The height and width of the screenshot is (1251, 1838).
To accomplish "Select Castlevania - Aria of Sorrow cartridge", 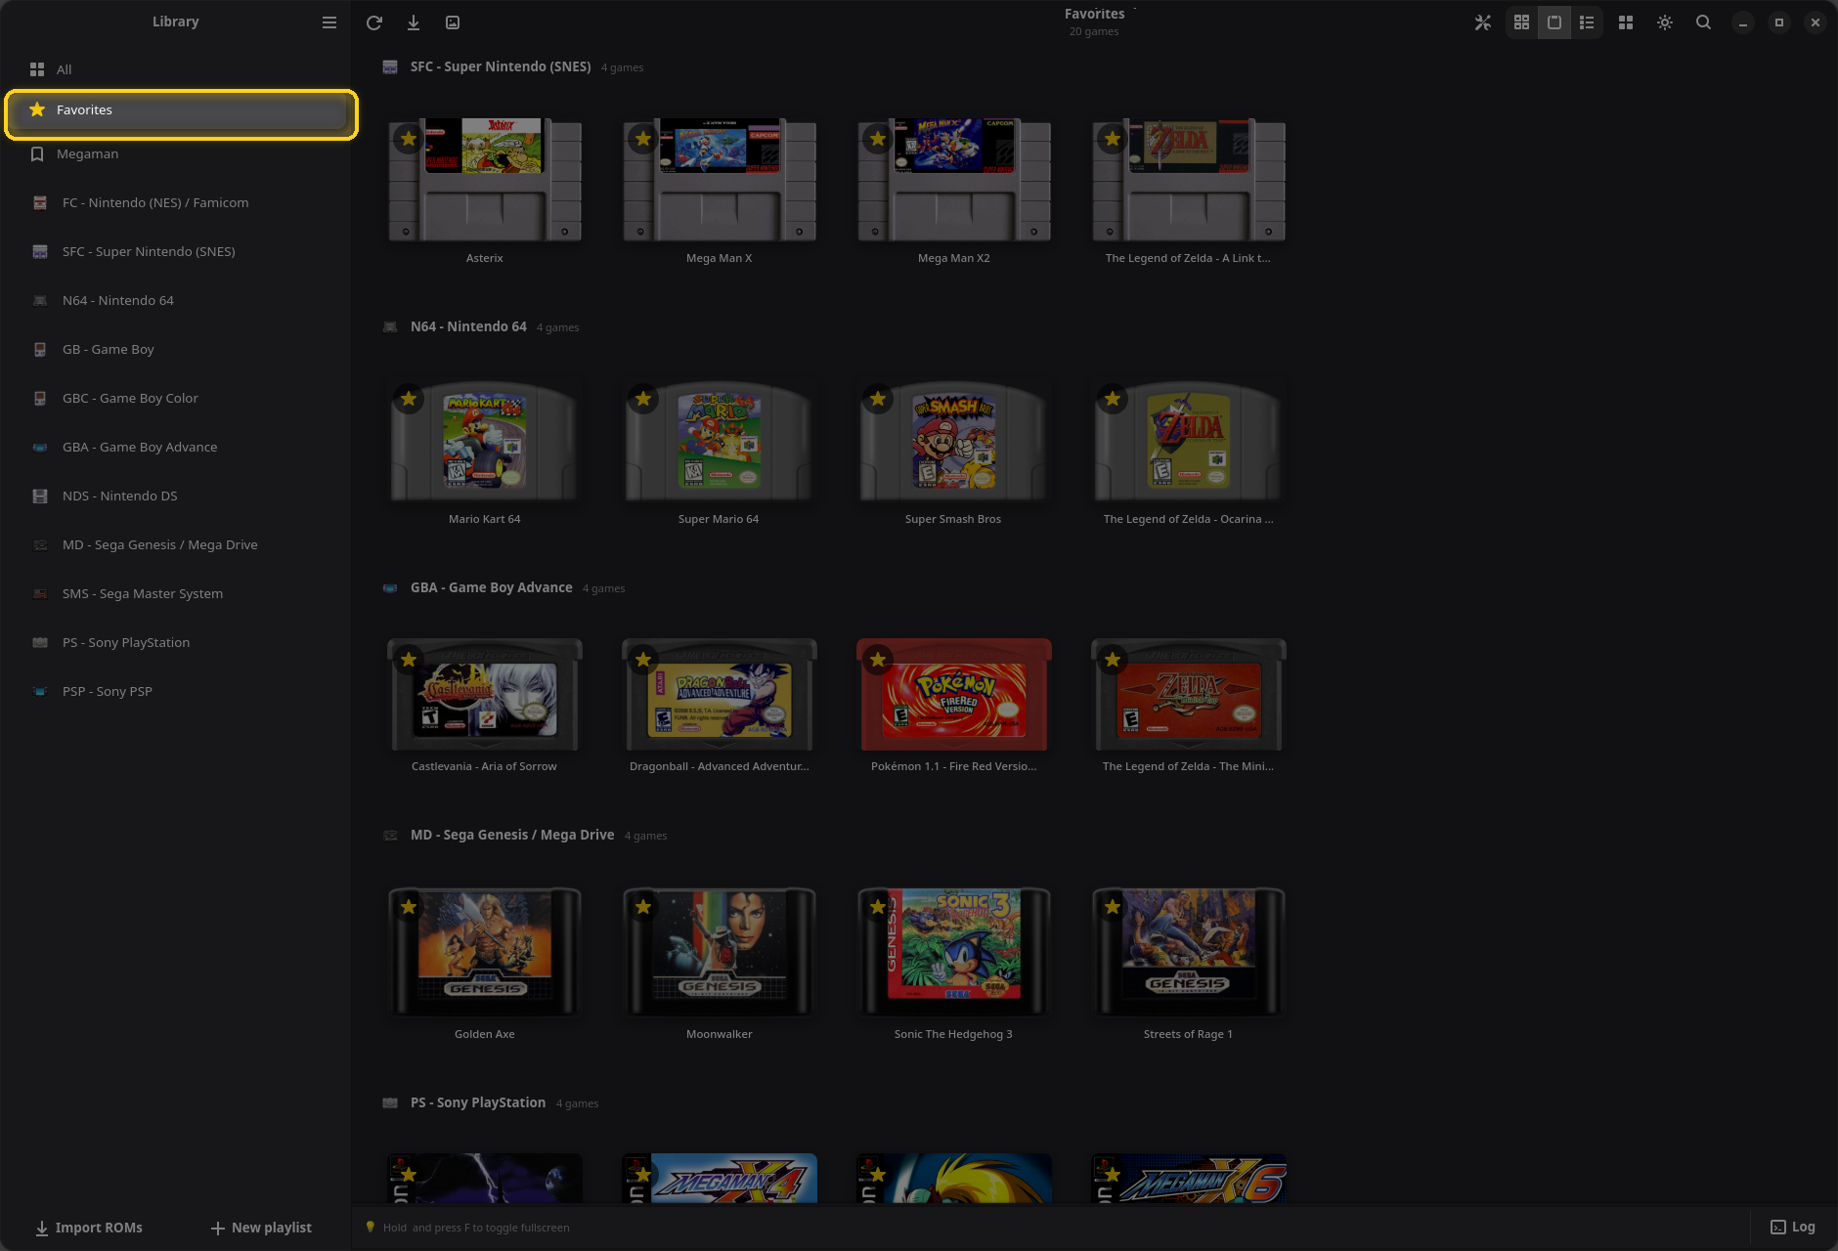I will click(x=485, y=695).
